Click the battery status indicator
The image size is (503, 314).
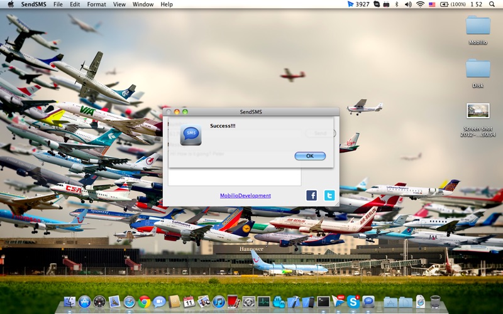[x=453, y=4]
